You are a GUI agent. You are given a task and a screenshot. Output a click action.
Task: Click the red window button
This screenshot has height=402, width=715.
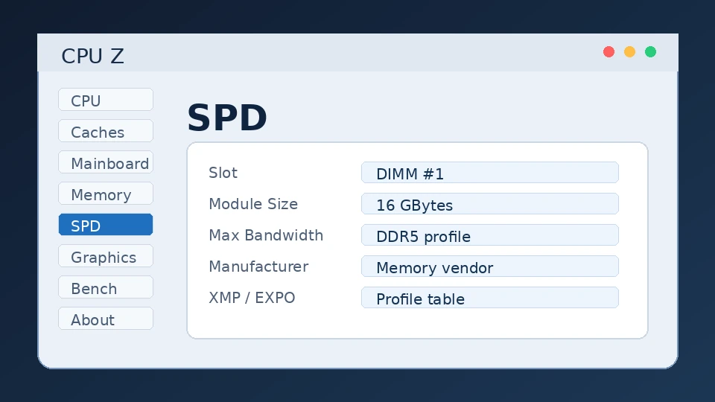[x=608, y=52]
